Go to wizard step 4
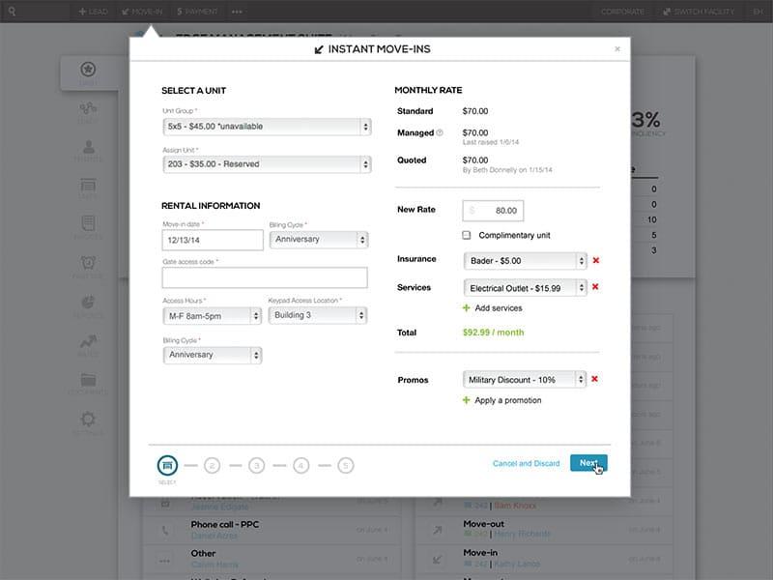Screen dimensions: 773x580 click(301, 466)
